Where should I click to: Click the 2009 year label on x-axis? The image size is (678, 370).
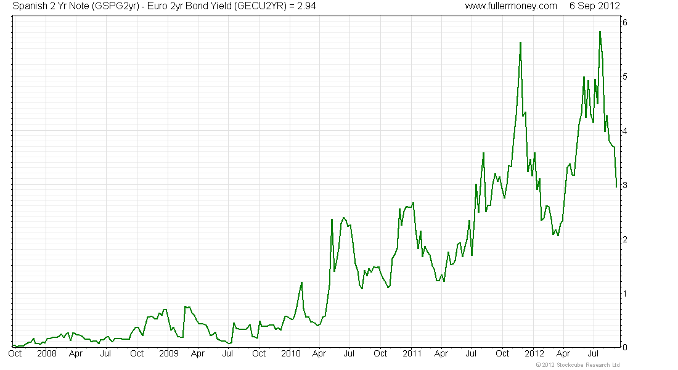pos(169,353)
